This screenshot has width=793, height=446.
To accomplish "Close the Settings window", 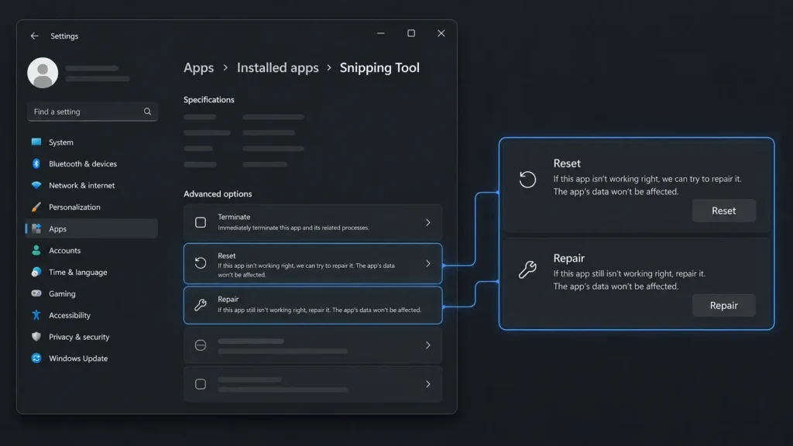I will coord(441,33).
